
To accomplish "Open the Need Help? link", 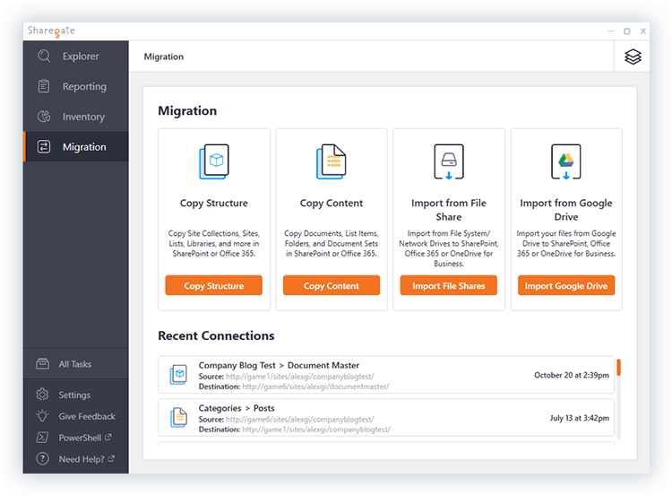I will [x=76, y=459].
